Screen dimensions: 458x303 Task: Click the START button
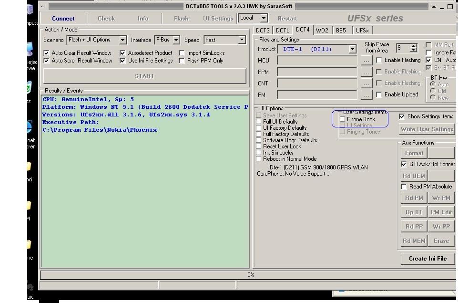tap(144, 76)
